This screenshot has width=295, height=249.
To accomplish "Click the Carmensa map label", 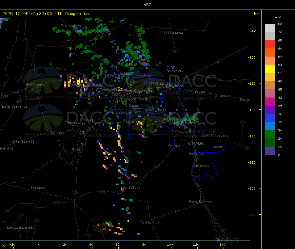I will click(x=201, y=166).
